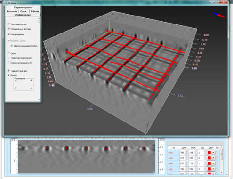233x179 pixels.
Task: Click red color swatch in 356 row
Action: (x=209, y=169)
